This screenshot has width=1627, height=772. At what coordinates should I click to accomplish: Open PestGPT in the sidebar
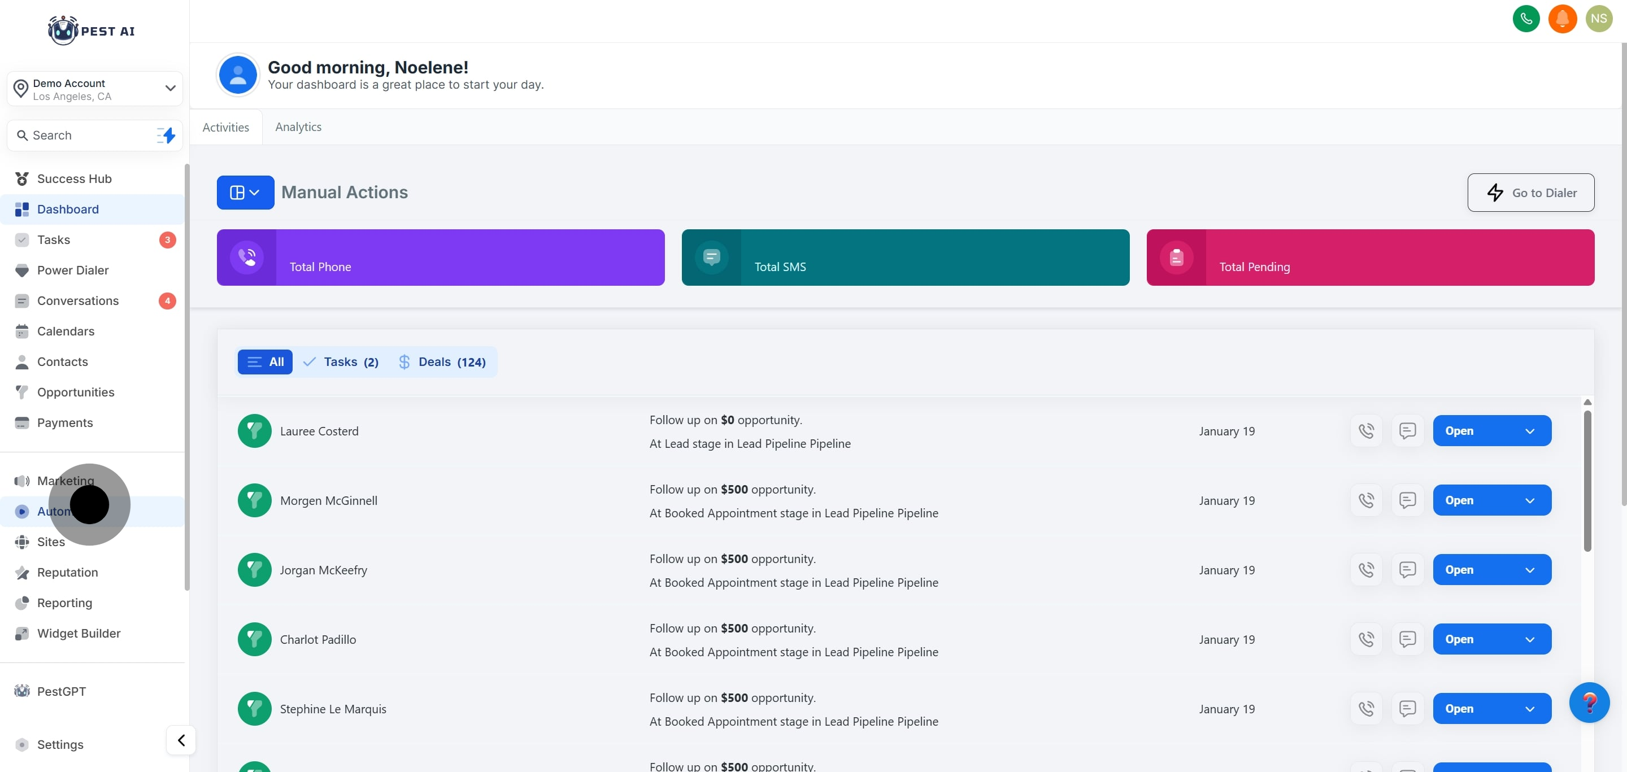pyautogui.click(x=61, y=691)
